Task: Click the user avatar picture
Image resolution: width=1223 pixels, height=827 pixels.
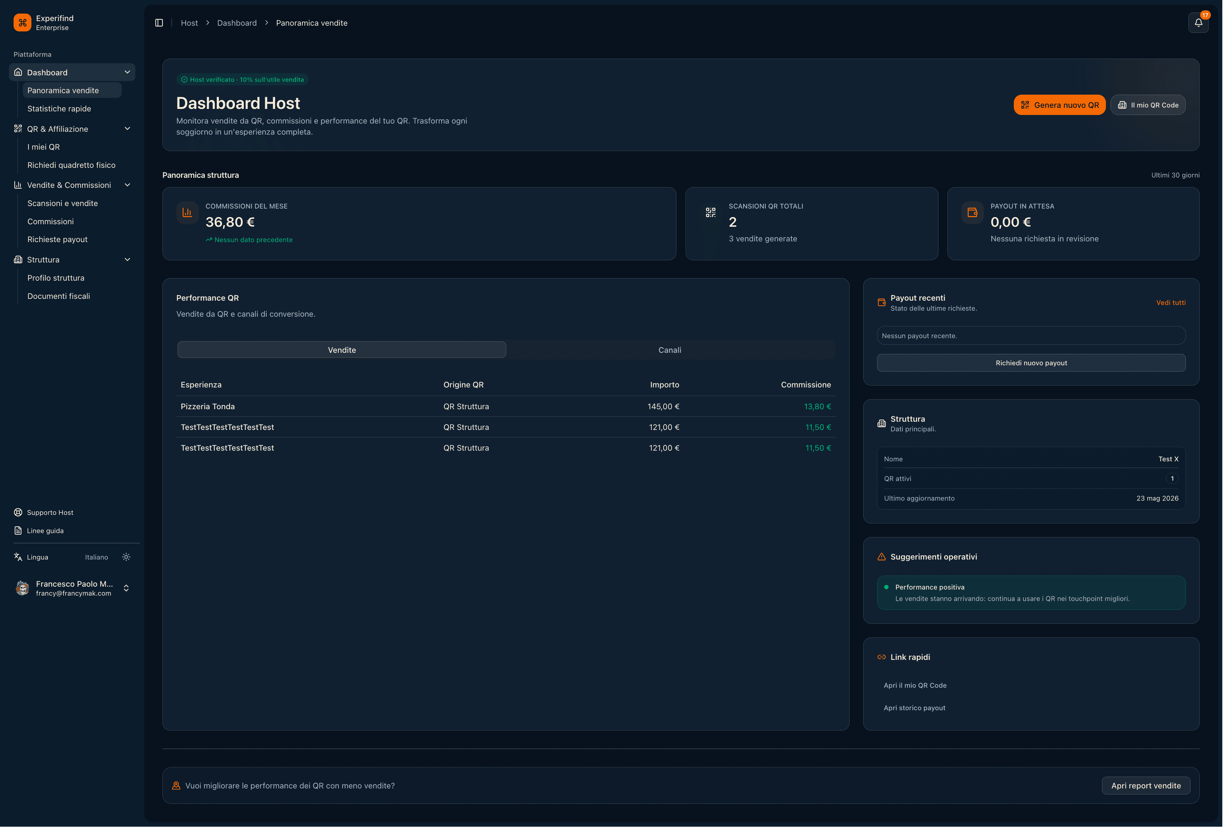Action: click(x=22, y=588)
